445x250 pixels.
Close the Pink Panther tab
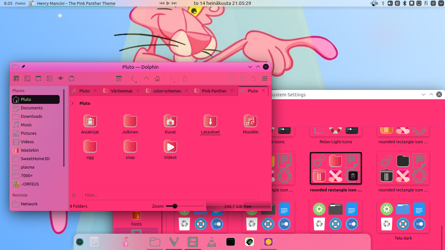232,91
